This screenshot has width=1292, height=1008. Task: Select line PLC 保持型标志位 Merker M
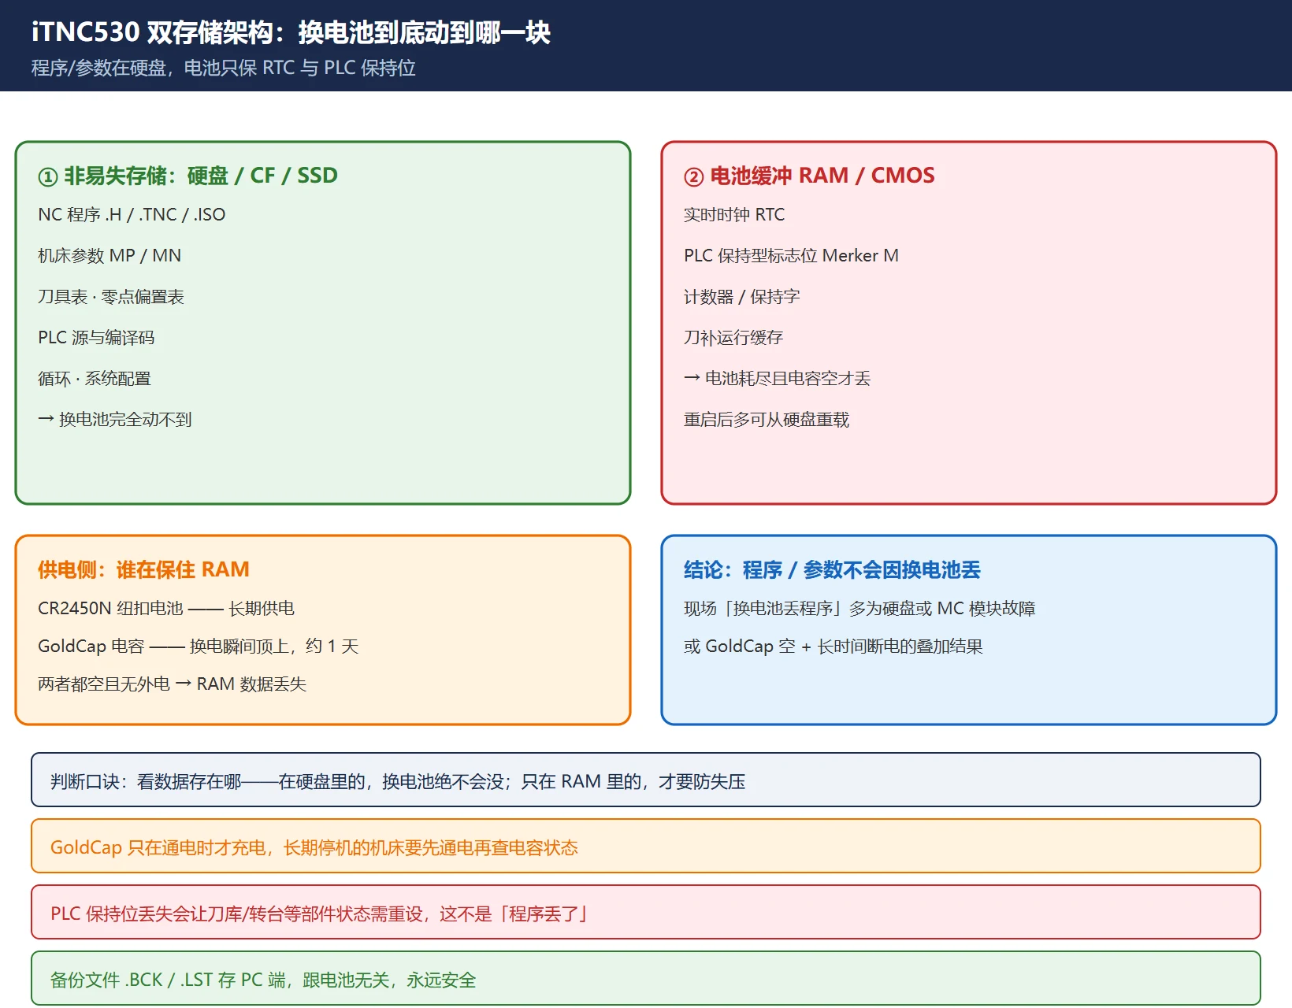[x=791, y=255]
